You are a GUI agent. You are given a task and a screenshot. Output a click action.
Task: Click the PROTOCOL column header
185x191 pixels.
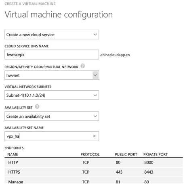(x=90, y=154)
